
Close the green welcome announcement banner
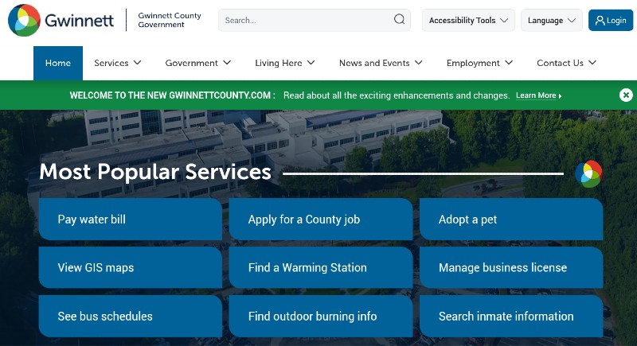pyautogui.click(x=626, y=95)
